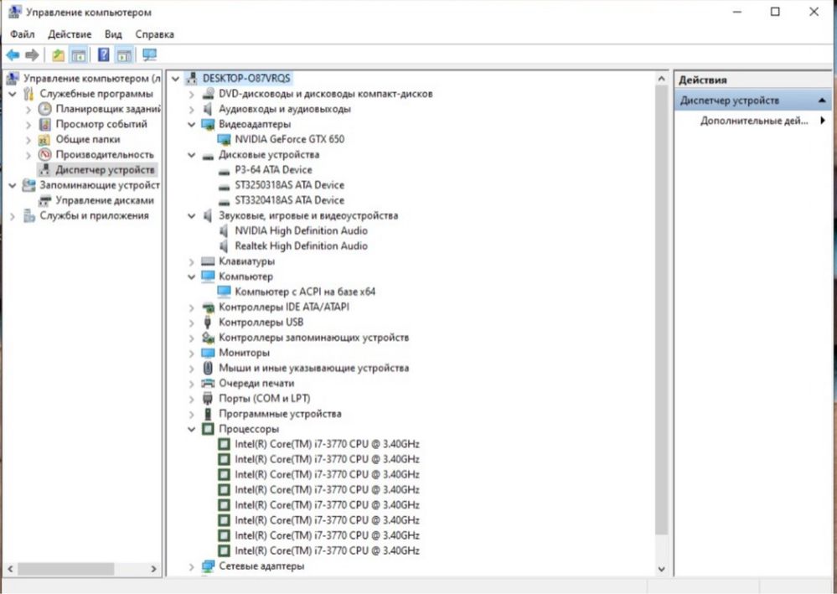The height and width of the screenshot is (594, 837).
Task: Expand the Аудиовходы и аудиовыходы category
Action: pos(191,110)
